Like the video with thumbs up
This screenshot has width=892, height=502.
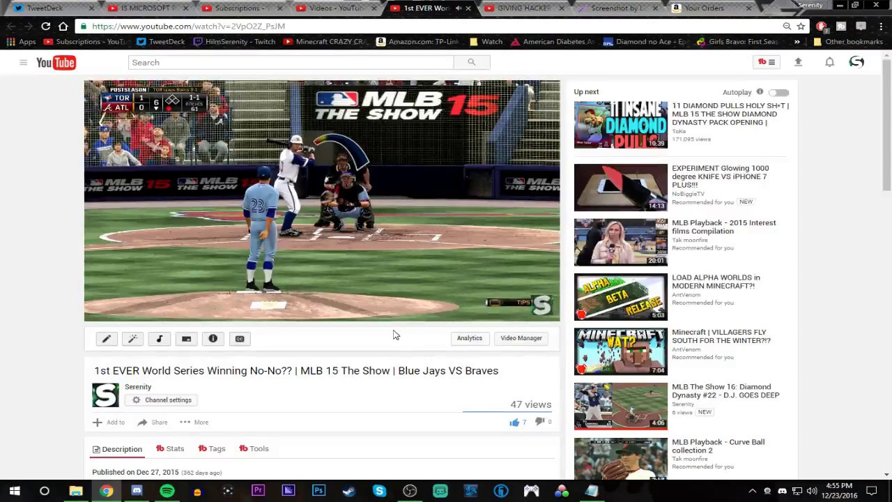pyautogui.click(x=514, y=422)
